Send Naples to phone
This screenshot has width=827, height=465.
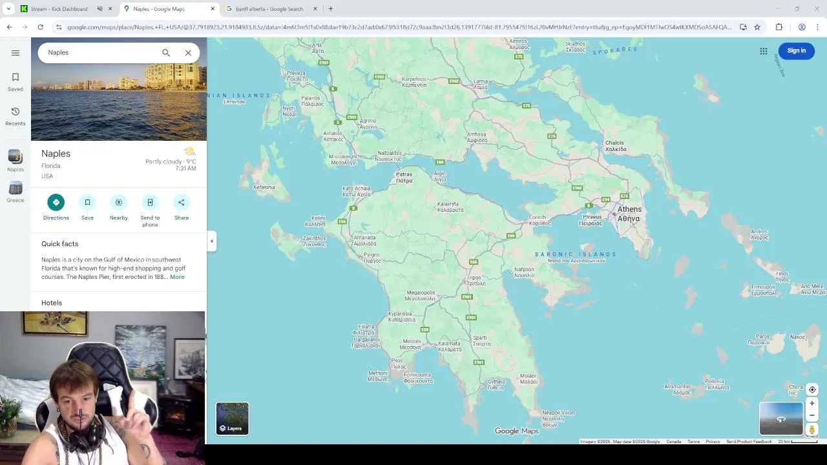[150, 211]
